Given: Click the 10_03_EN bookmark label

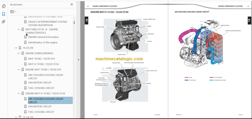Looking at the screenshot, I should pyautogui.click(x=28, y=48).
